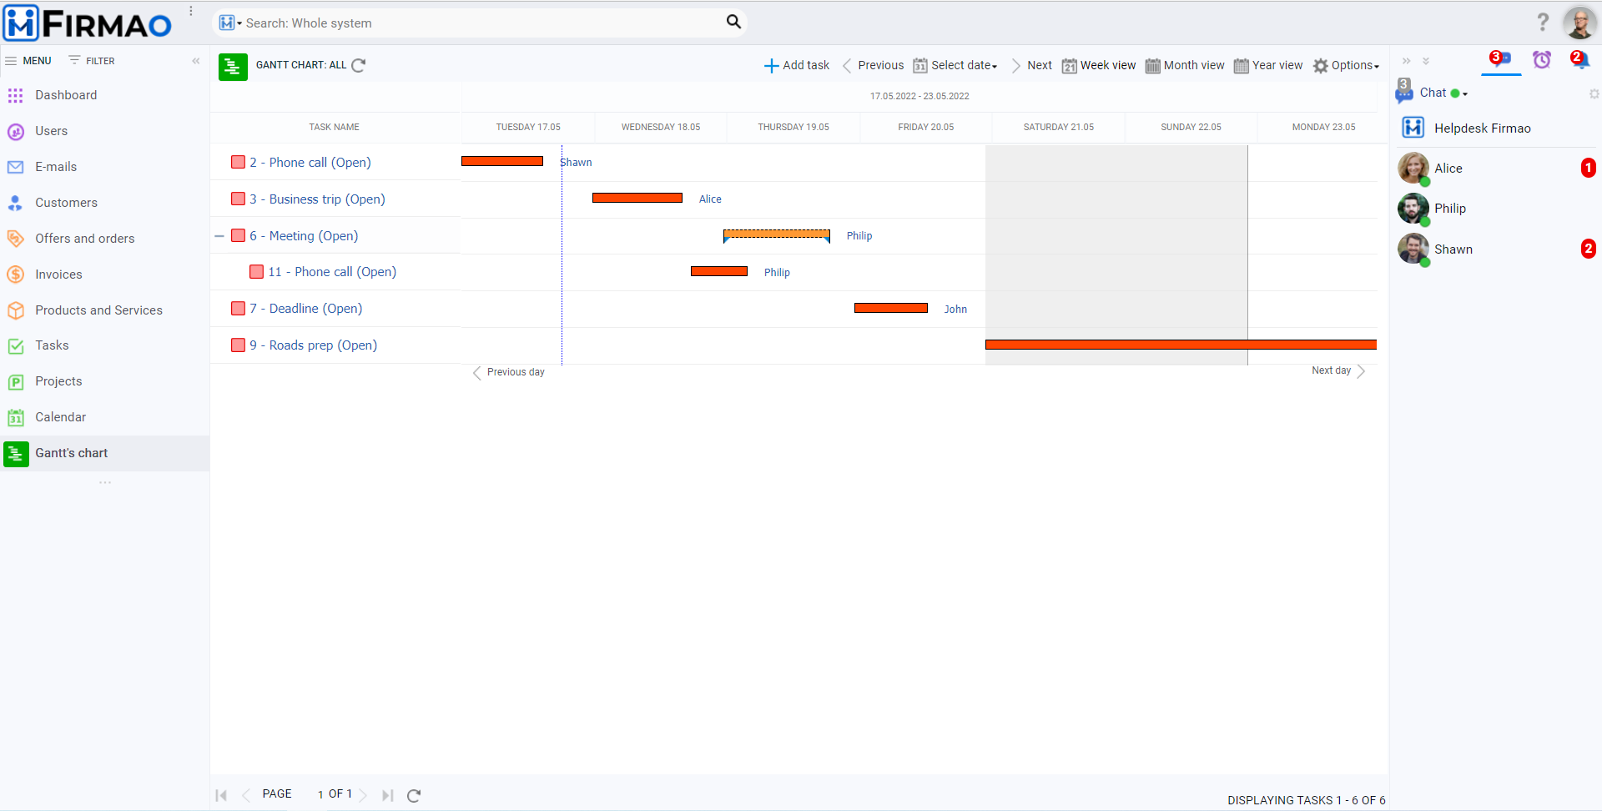Open the search scope dropdown
Screen dimensions: 1602x811
click(230, 23)
